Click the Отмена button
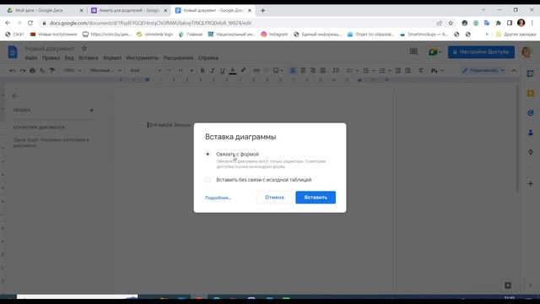This screenshot has width=540, height=304. [x=274, y=197]
